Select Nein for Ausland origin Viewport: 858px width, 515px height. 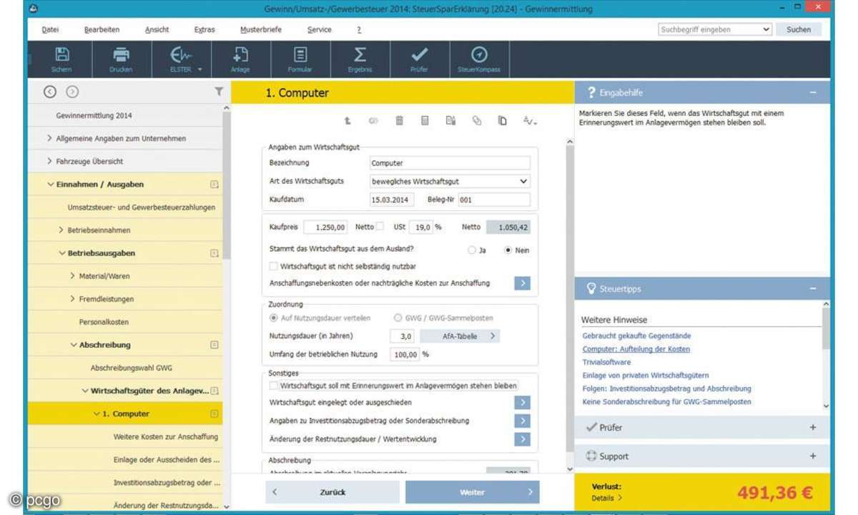(x=508, y=250)
